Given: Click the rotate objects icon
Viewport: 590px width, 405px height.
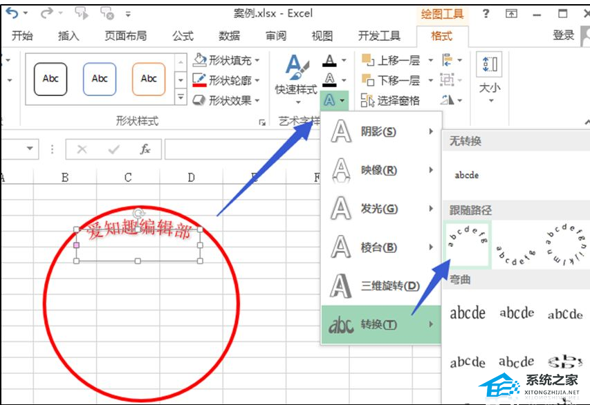Looking at the screenshot, I should point(448,100).
